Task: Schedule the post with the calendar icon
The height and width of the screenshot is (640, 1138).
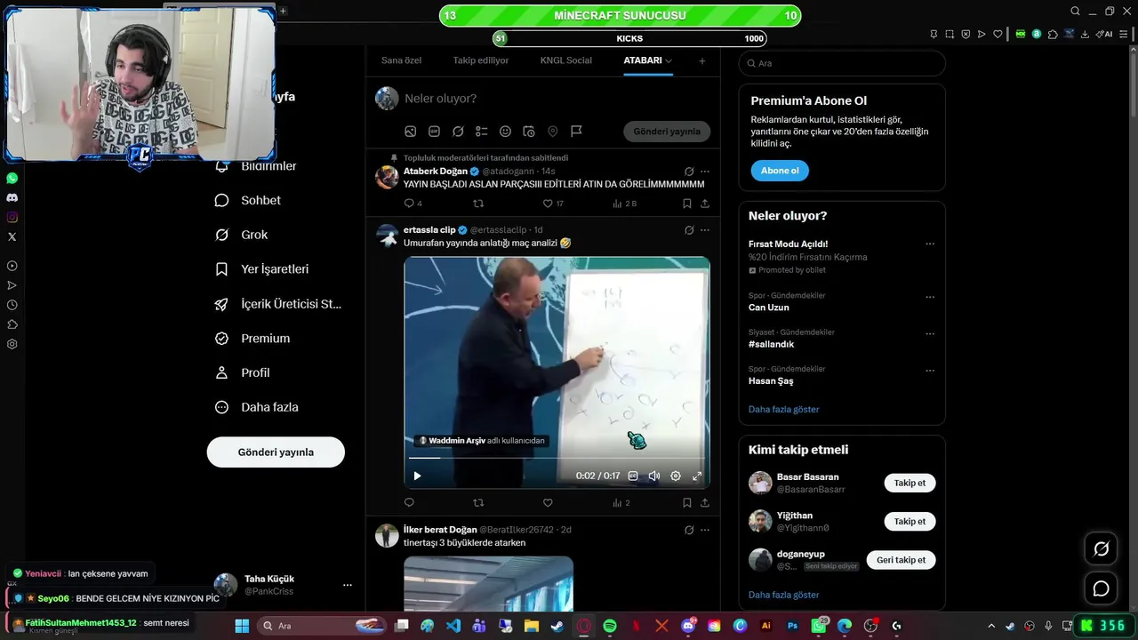Action: (x=529, y=132)
